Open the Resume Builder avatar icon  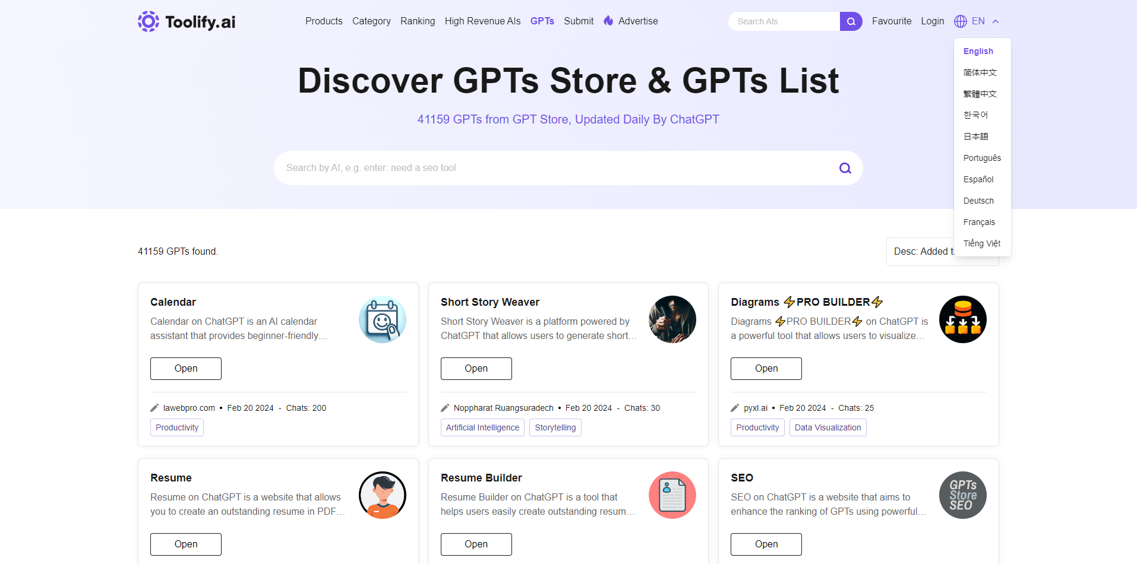(x=672, y=495)
